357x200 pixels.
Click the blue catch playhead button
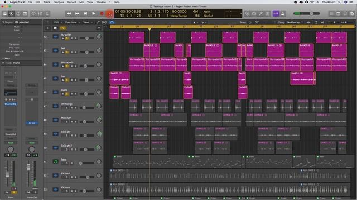click(x=112, y=22)
